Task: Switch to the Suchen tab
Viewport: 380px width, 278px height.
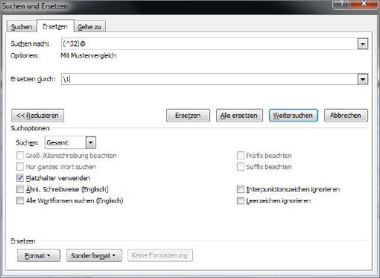Action: (22, 27)
